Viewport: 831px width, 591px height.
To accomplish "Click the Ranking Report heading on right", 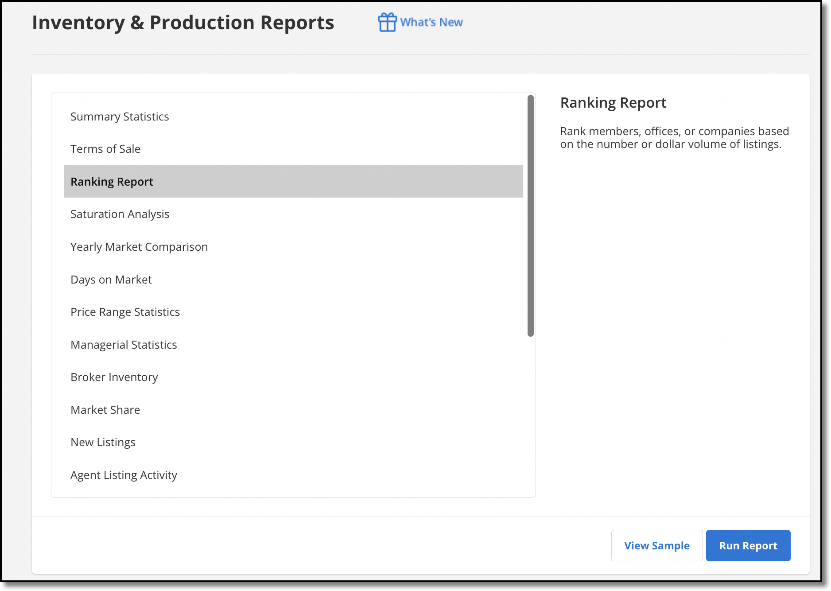I will (613, 103).
